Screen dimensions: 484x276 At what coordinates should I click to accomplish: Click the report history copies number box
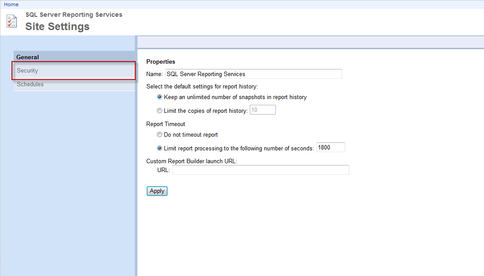tap(263, 110)
